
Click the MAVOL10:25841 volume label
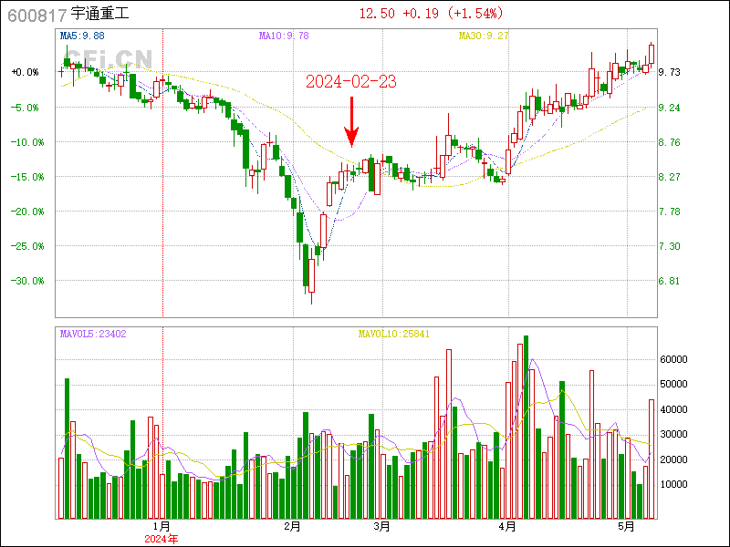coord(394,334)
